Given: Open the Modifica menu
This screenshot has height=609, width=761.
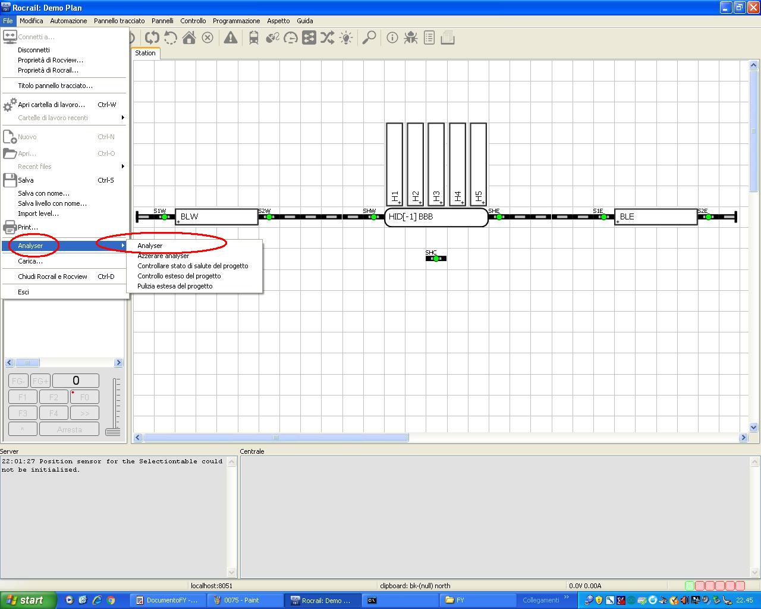Looking at the screenshot, I should point(31,21).
